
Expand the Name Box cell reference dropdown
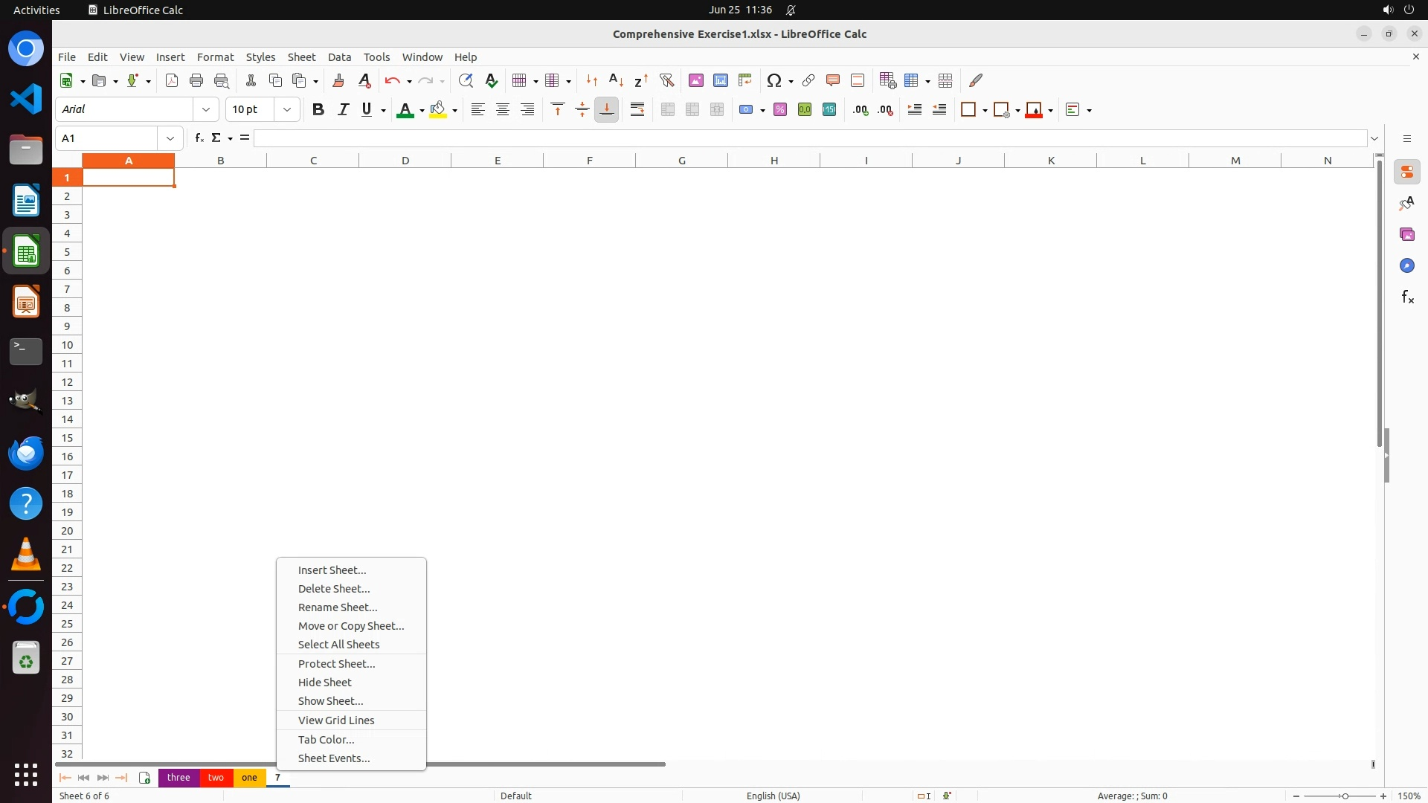170,138
